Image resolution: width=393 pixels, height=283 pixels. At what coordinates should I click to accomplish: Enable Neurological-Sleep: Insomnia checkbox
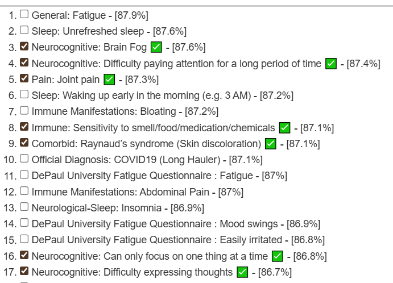tap(24, 207)
